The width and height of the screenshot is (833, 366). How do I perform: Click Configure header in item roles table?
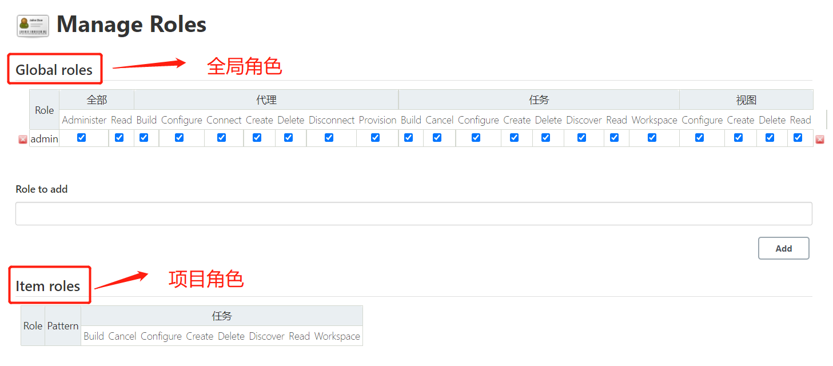coord(161,336)
